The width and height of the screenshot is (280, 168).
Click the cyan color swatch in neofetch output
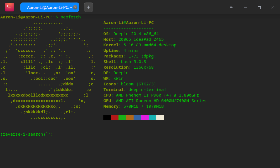(152, 117)
